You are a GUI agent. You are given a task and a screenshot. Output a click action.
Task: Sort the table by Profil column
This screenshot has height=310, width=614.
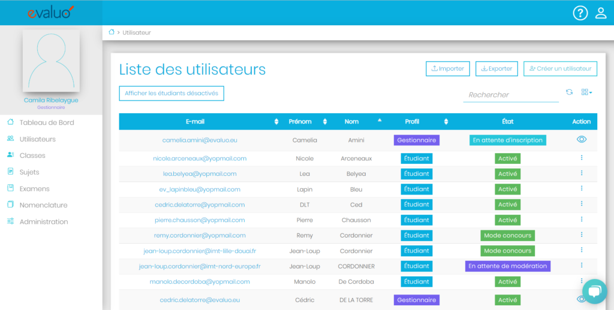(x=412, y=121)
